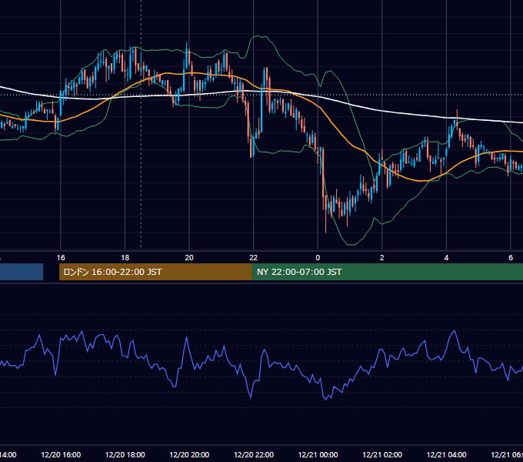The width and height of the screenshot is (523, 462).
Task: Click the London 16:00-22:00 JST session bar
Action: [155, 272]
